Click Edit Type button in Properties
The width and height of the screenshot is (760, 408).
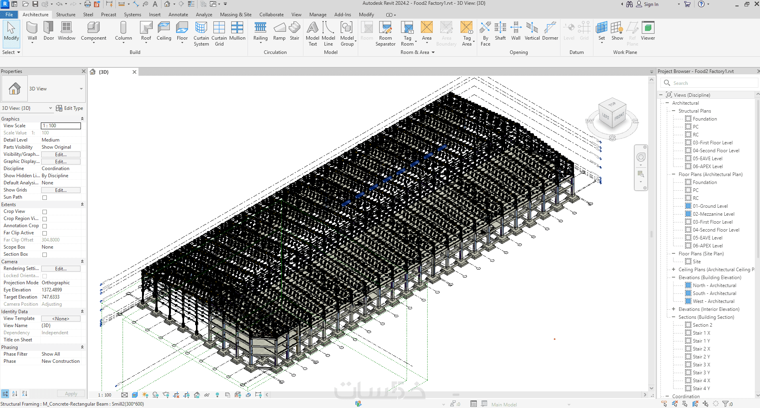[x=70, y=108]
